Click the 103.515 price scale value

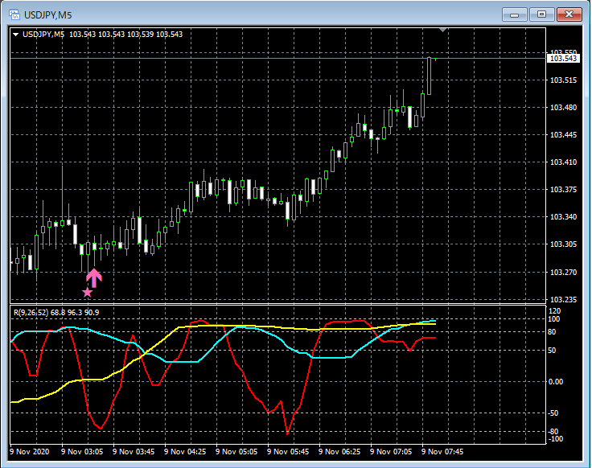coord(563,80)
